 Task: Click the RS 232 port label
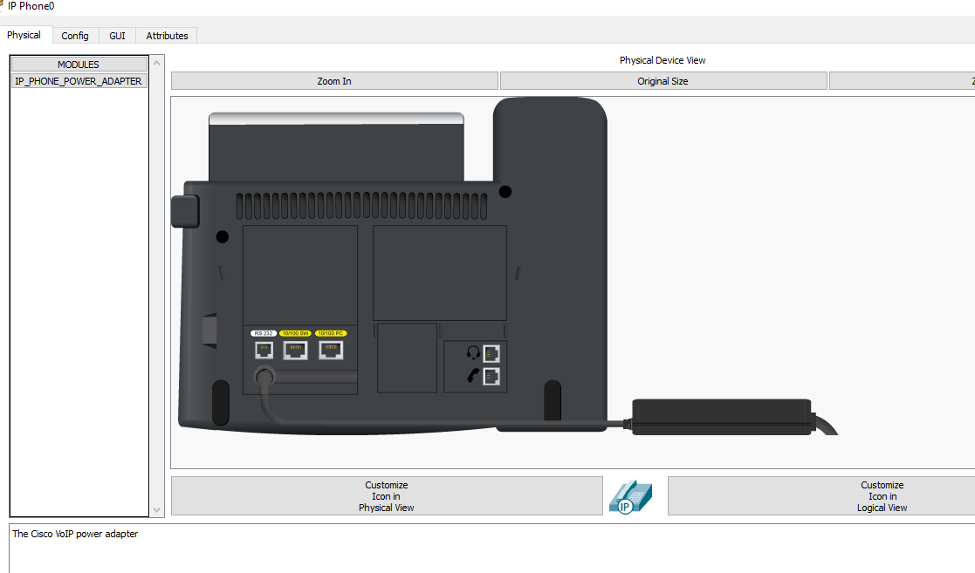(264, 334)
